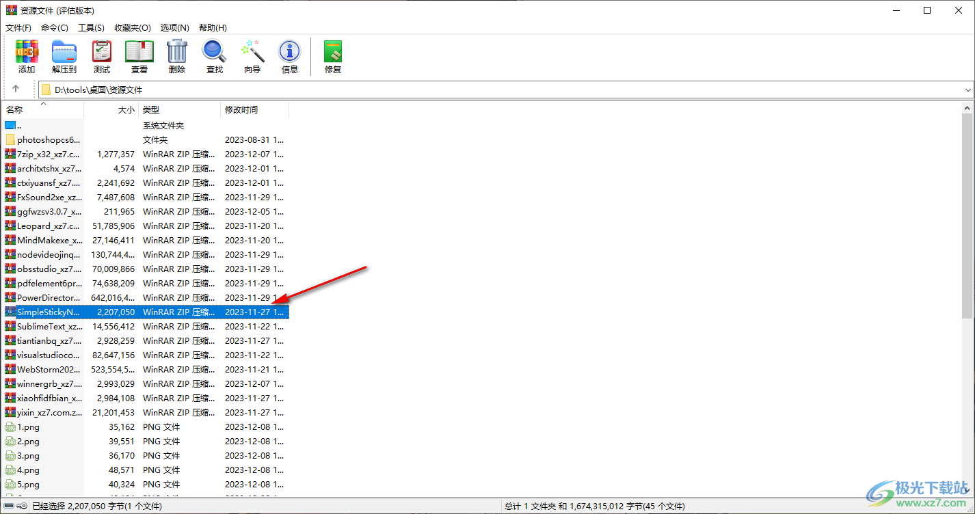Click the Extract To (解压到) toolbar icon
The width and height of the screenshot is (975, 514).
tap(64, 57)
